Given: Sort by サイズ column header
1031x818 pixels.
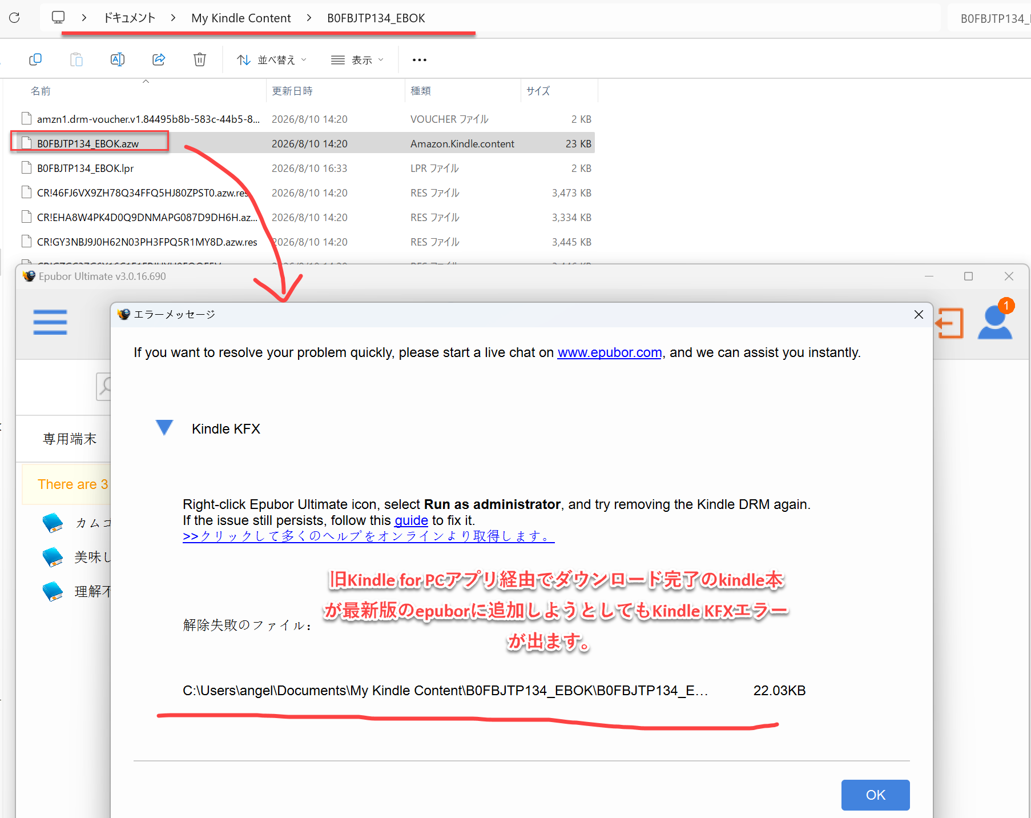Looking at the screenshot, I should coord(538,91).
